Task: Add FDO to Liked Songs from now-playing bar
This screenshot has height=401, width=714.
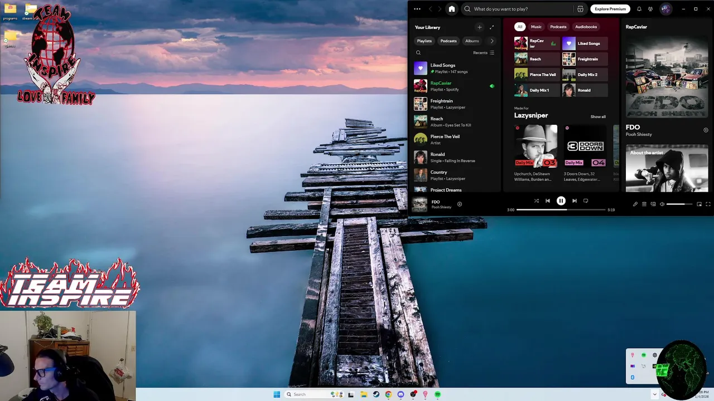Action: point(460,204)
